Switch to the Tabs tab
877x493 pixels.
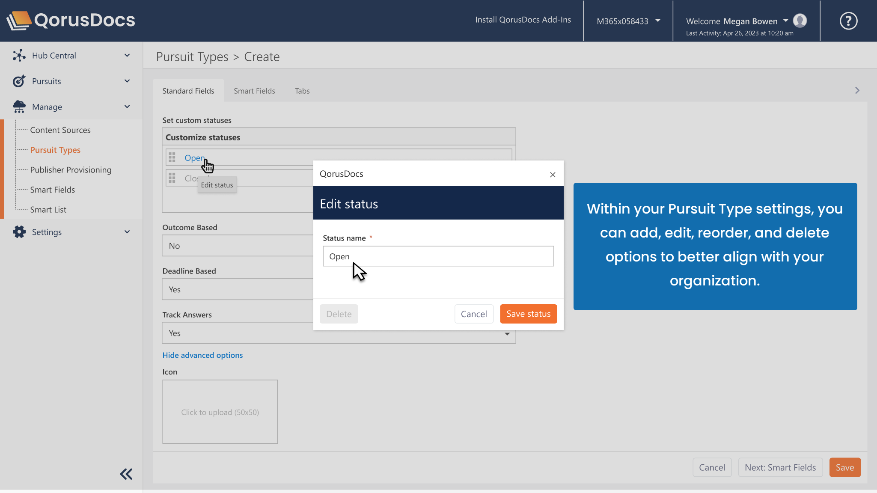pos(302,91)
